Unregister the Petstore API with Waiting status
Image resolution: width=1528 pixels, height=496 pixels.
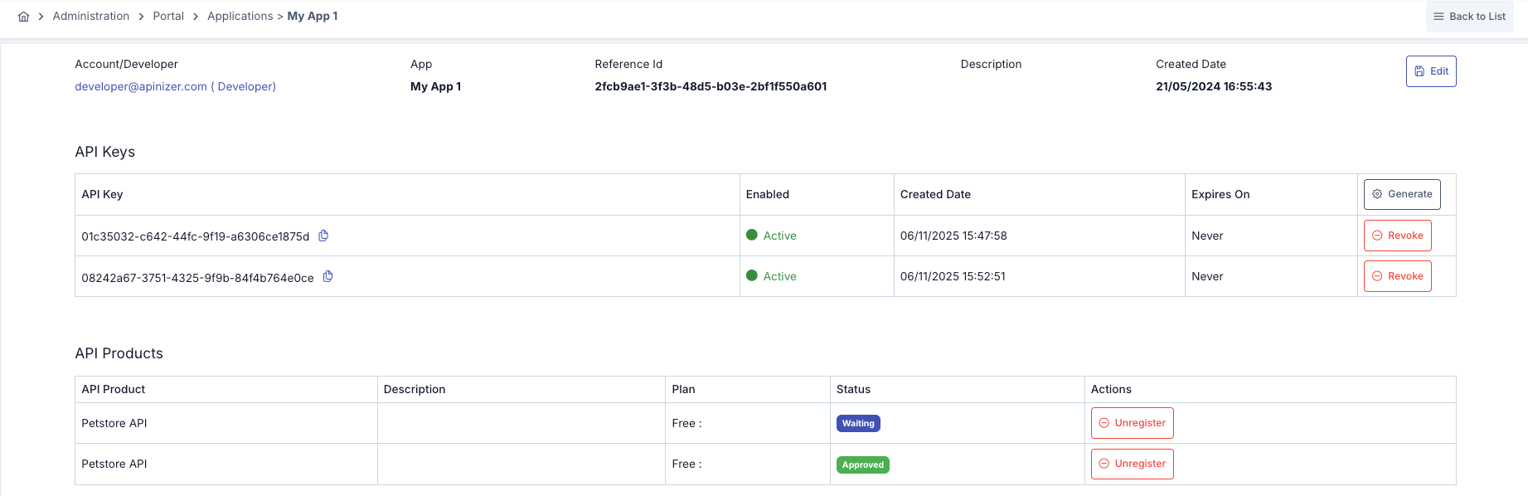[1132, 423]
